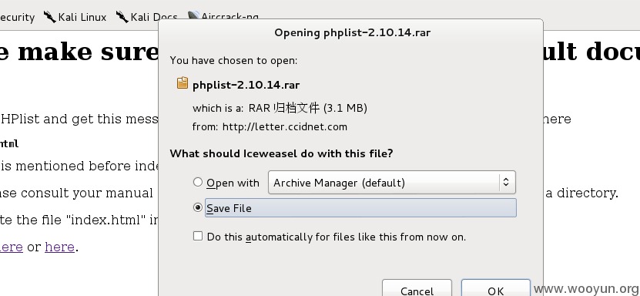The height and width of the screenshot is (296, 640).
Task: Open the Kali Linux bookmark label
Action: (82, 17)
